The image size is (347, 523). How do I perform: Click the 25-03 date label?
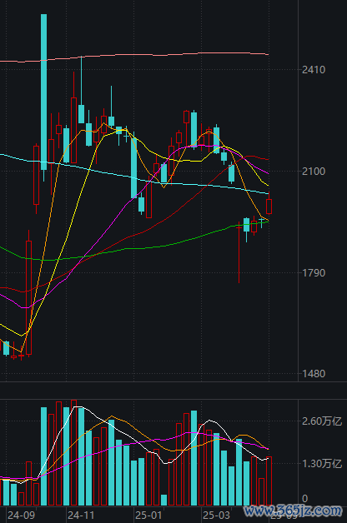point(216,516)
